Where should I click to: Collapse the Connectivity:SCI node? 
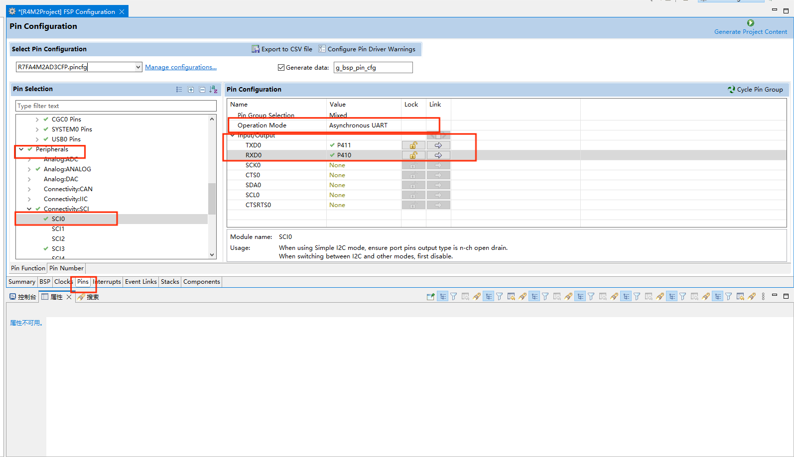[29, 209]
